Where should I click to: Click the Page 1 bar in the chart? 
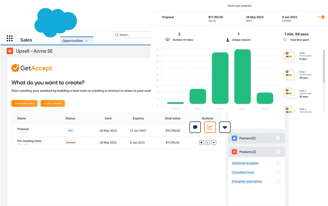[x=175, y=103]
